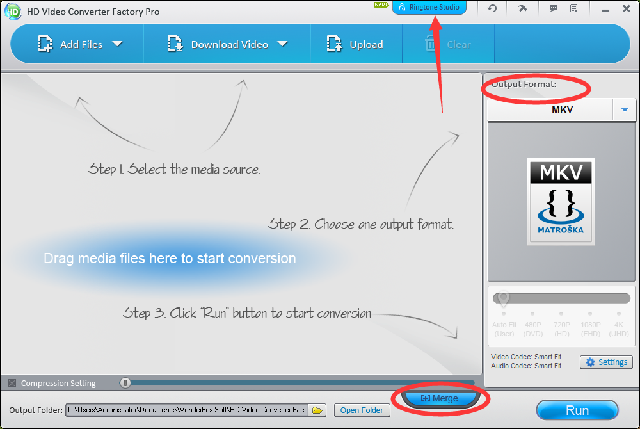Click the 480P (DVD) resolution label
The height and width of the screenshot is (429, 640).
pyautogui.click(x=533, y=329)
